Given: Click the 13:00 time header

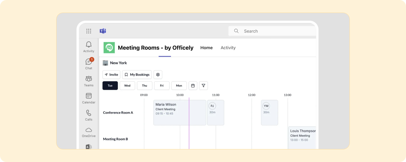Looking at the screenshot, I should click(288, 95).
